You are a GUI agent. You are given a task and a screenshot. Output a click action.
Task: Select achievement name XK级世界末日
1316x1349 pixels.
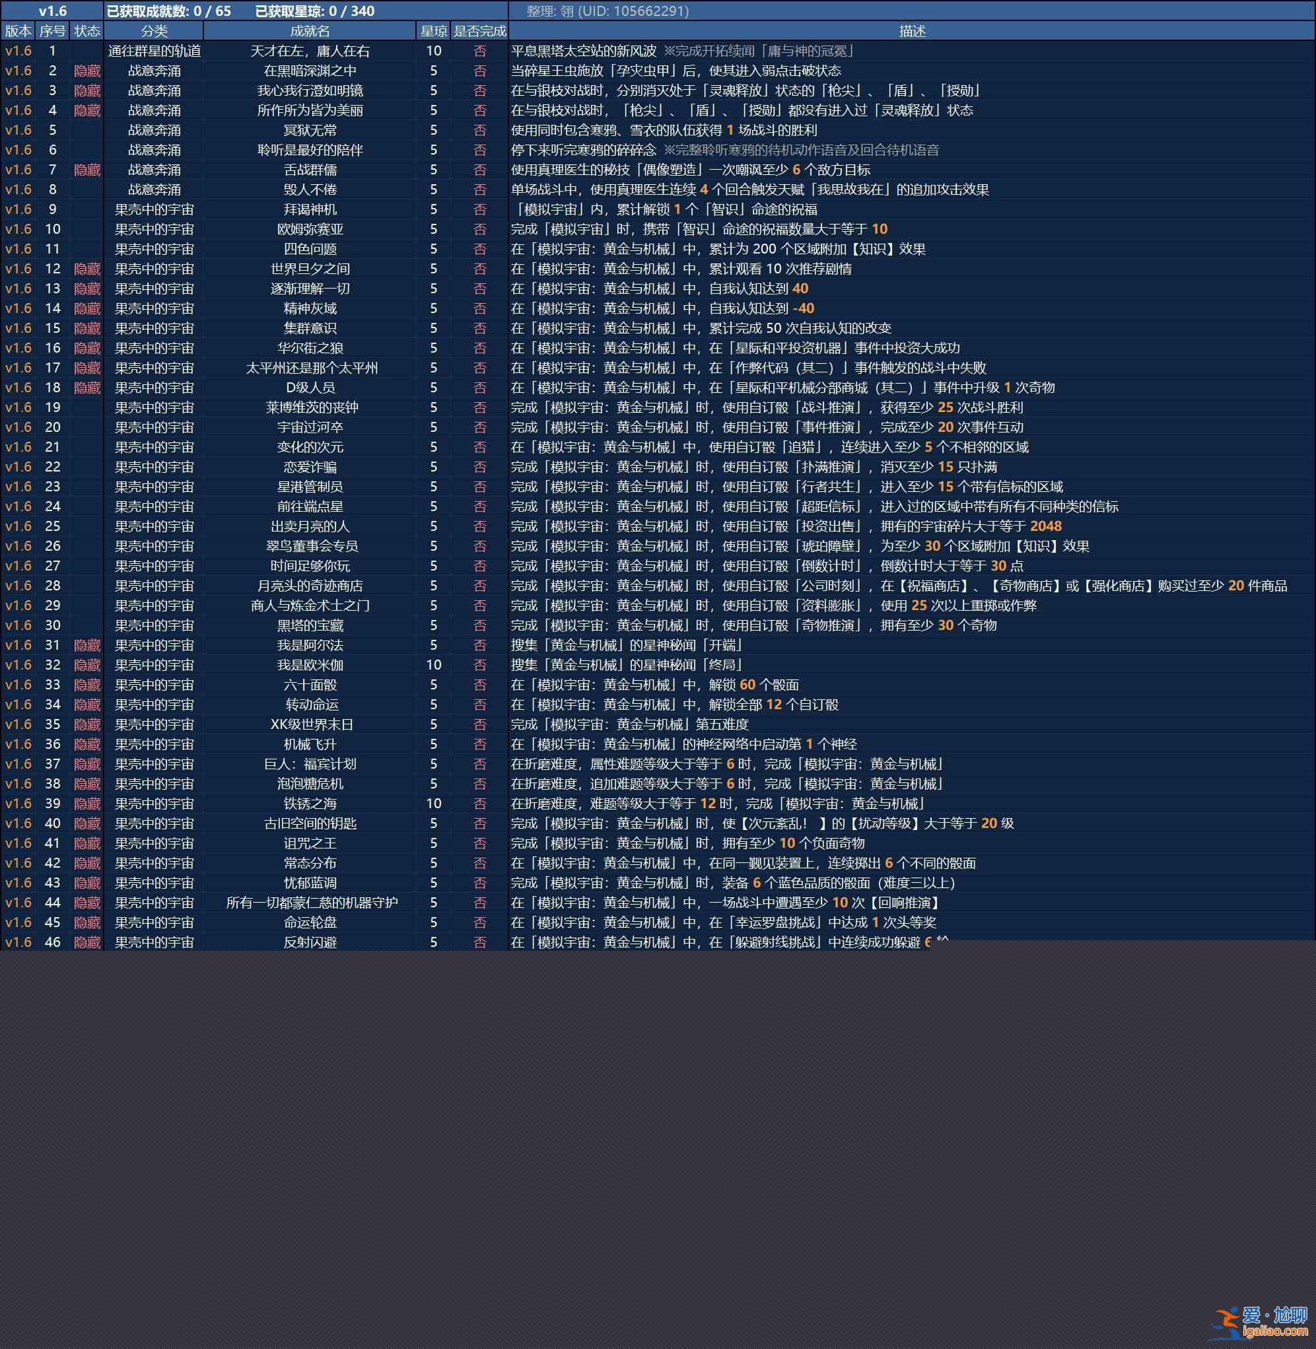click(x=312, y=724)
